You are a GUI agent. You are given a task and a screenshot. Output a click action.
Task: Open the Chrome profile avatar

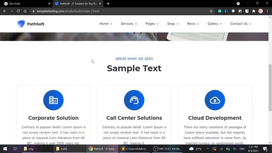point(261,11)
